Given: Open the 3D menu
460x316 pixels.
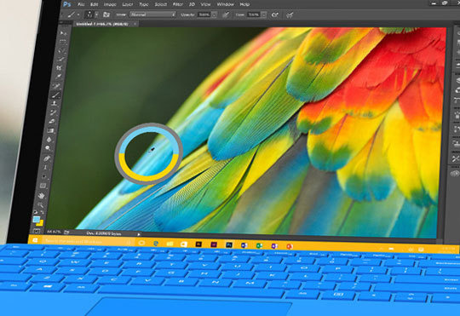Looking at the screenshot, I should 192,4.
